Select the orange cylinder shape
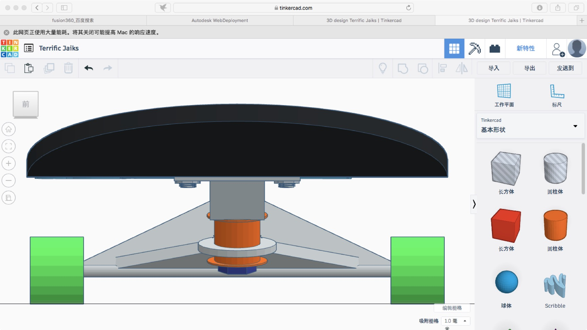This screenshot has height=330, width=587. 555,225
